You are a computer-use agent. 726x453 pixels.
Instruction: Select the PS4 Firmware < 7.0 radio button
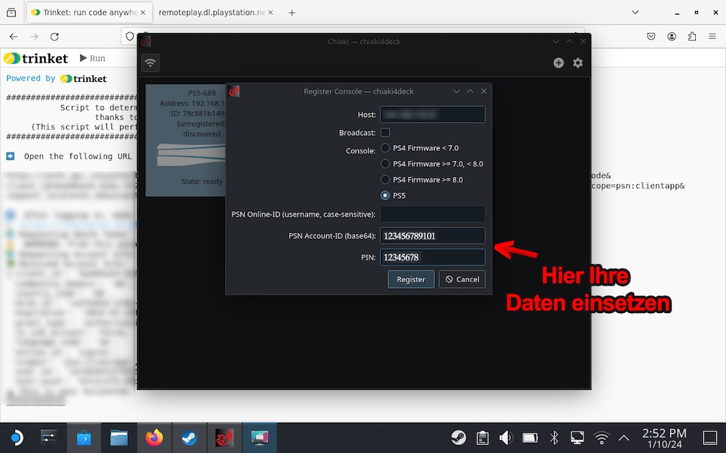click(x=385, y=148)
